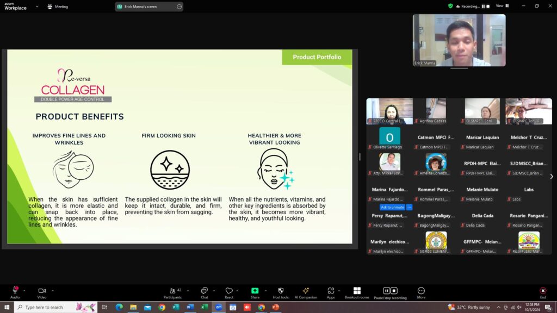Select the Labs participant tile
Image resolution: width=557 pixels, height=313 pixels.
(x=529, y=190)
